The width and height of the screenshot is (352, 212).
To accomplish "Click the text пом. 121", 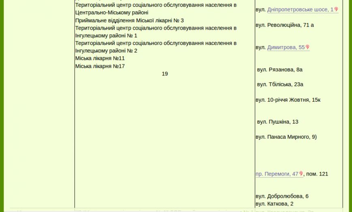I will point(317,174).
